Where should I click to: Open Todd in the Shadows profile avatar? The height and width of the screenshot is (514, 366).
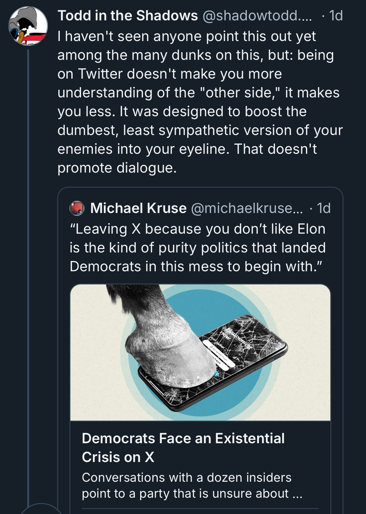(28, 26)
